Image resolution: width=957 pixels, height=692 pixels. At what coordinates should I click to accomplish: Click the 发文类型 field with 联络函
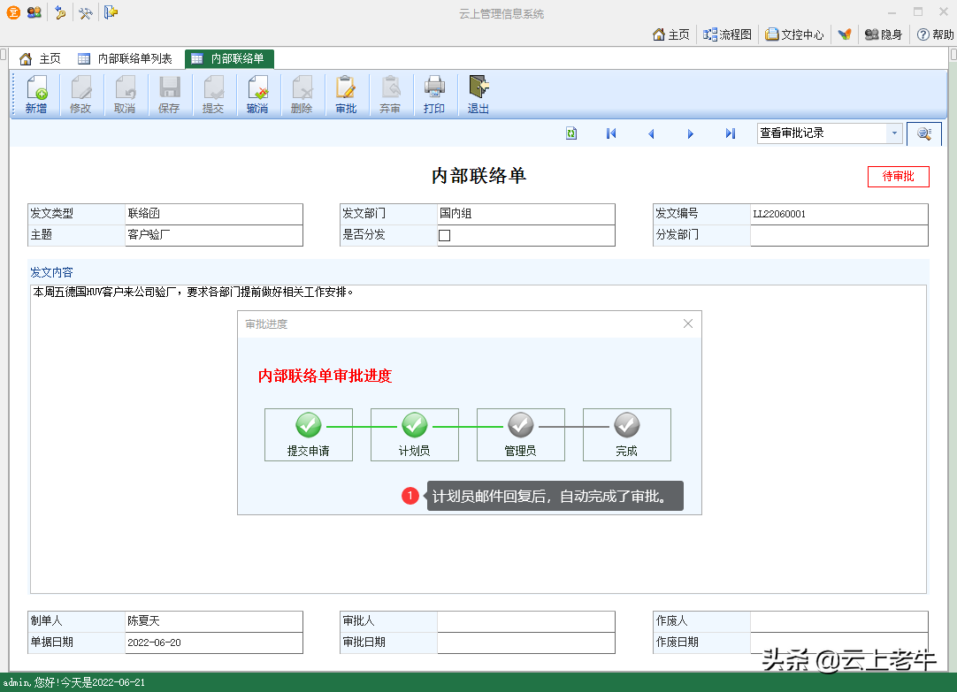tap(214, 214)
